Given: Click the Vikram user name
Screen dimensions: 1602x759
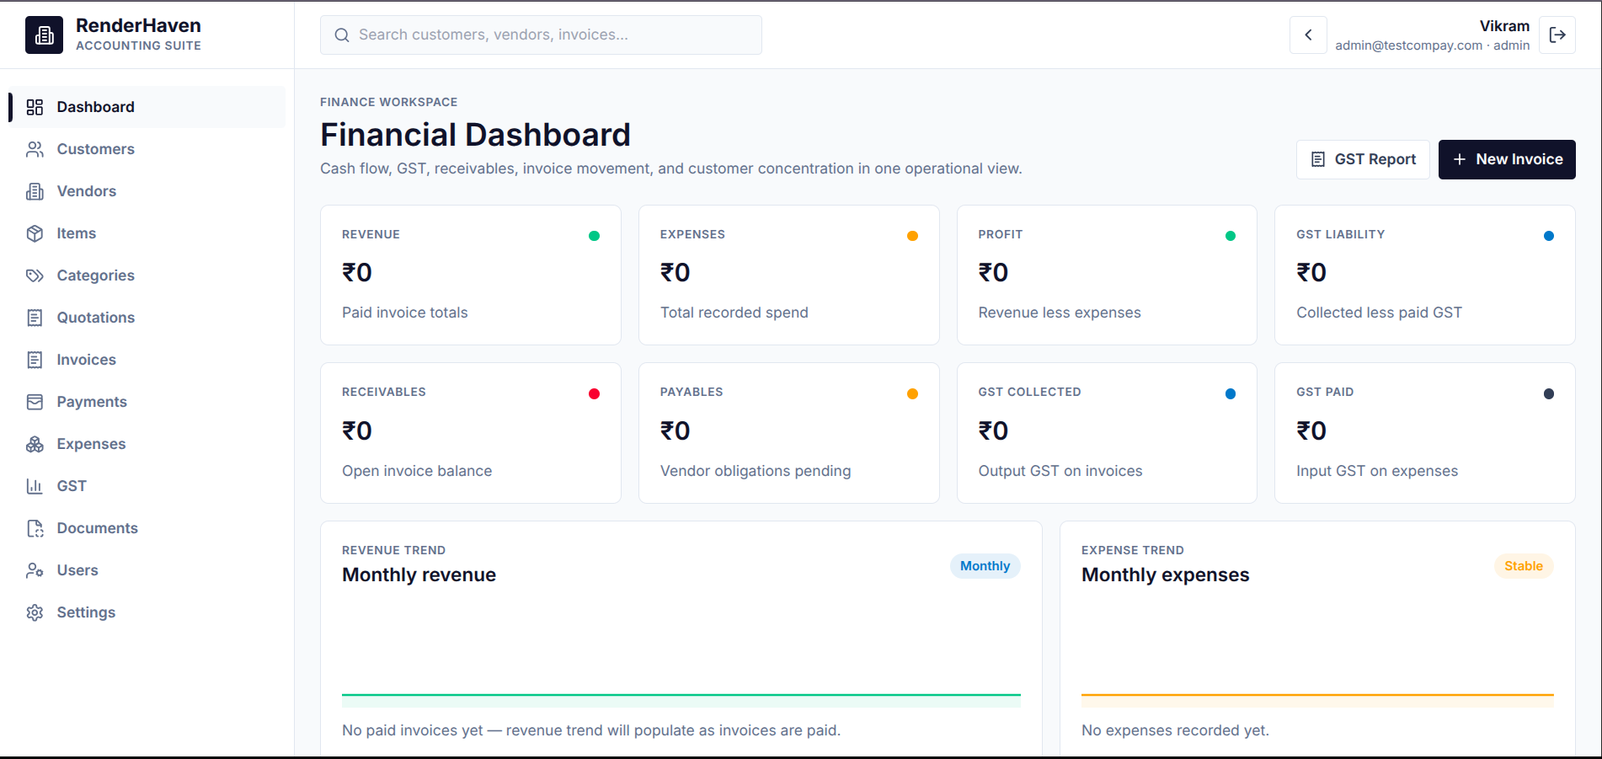Looking at the screenshot, I should (1504, 26).
